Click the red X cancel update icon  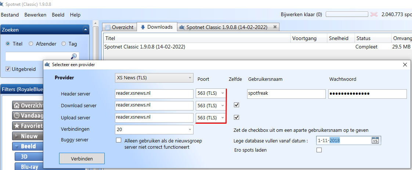coord(374,14)
